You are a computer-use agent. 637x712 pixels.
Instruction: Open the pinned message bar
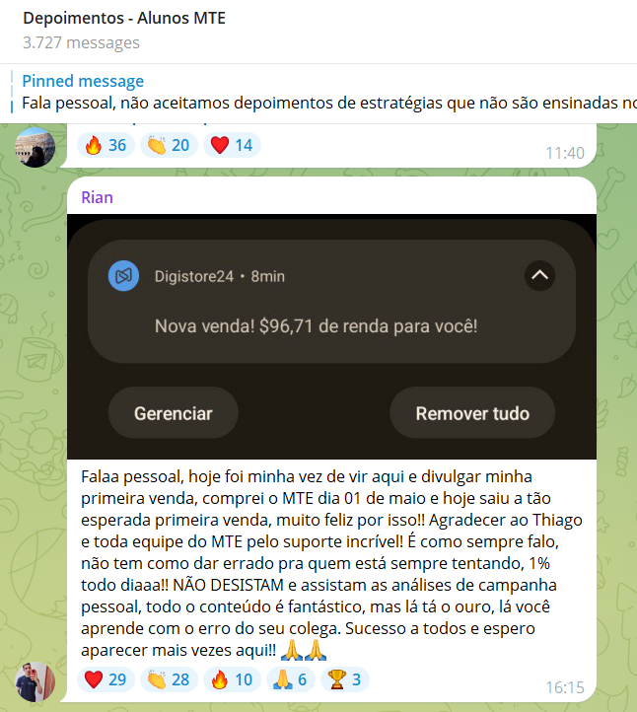[323, 93]
